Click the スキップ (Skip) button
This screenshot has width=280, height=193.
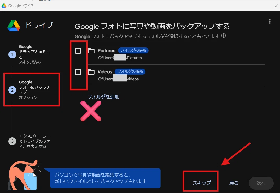[202, 183]
